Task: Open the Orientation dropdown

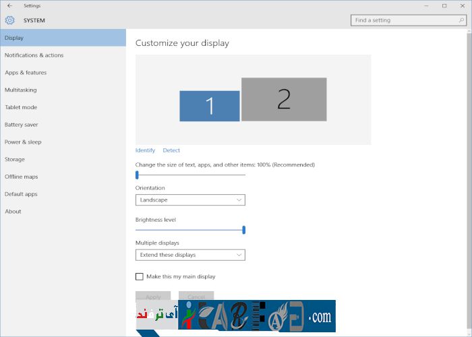Action: click(x=190, y=200)
